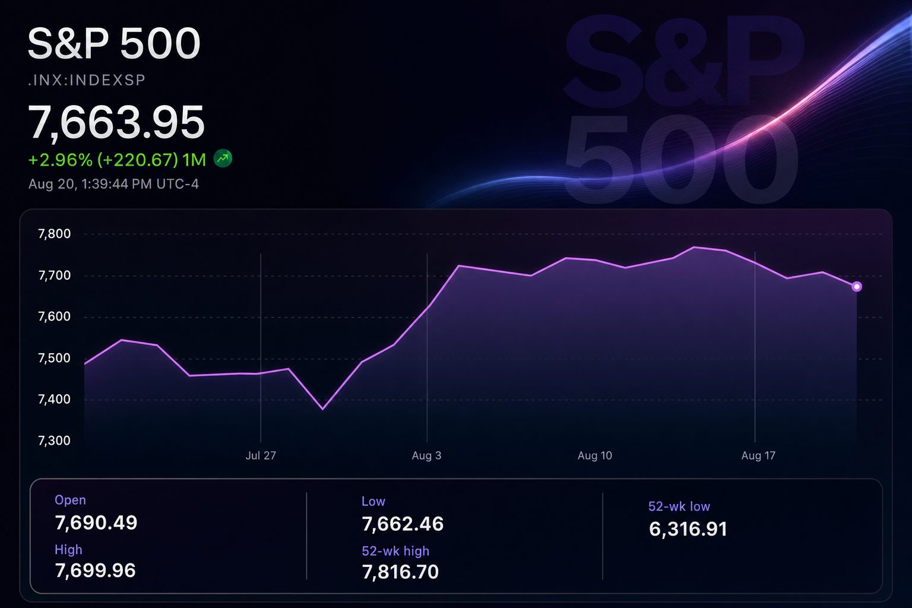Click the S&P 500 title heading
The width and height of the screenshot is (912, 608).
coord(114,44)
